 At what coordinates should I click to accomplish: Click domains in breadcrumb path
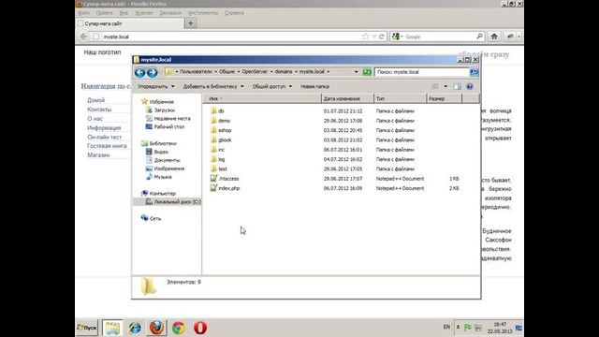point(284,71)
